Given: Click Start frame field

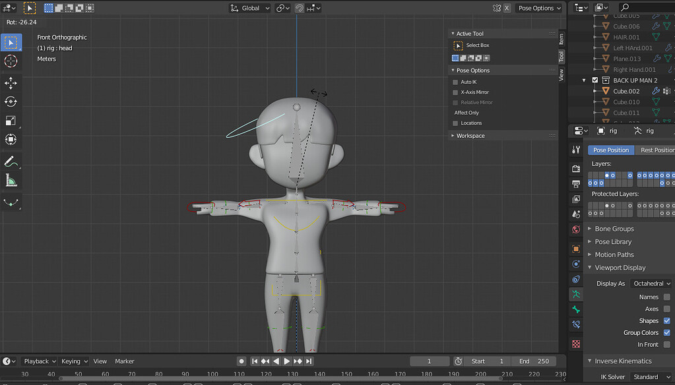Looking at the screenshot, I should [x=488, y=361].
